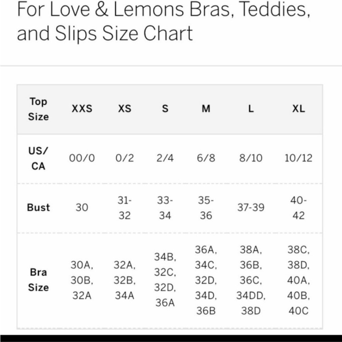This screenshot has height=342, width=342.
Task: Select the XS column header
Action: click(124, 109)
